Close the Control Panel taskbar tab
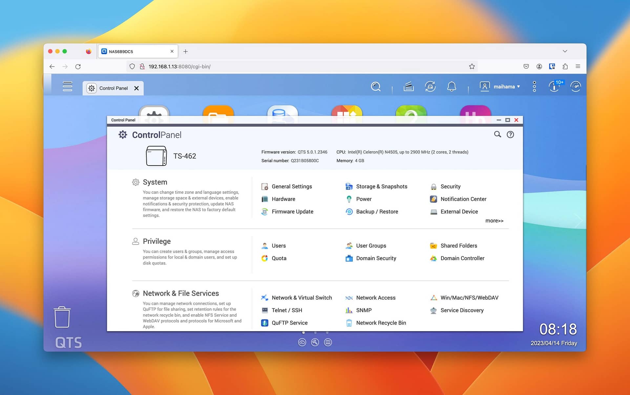 click(136, 88)
